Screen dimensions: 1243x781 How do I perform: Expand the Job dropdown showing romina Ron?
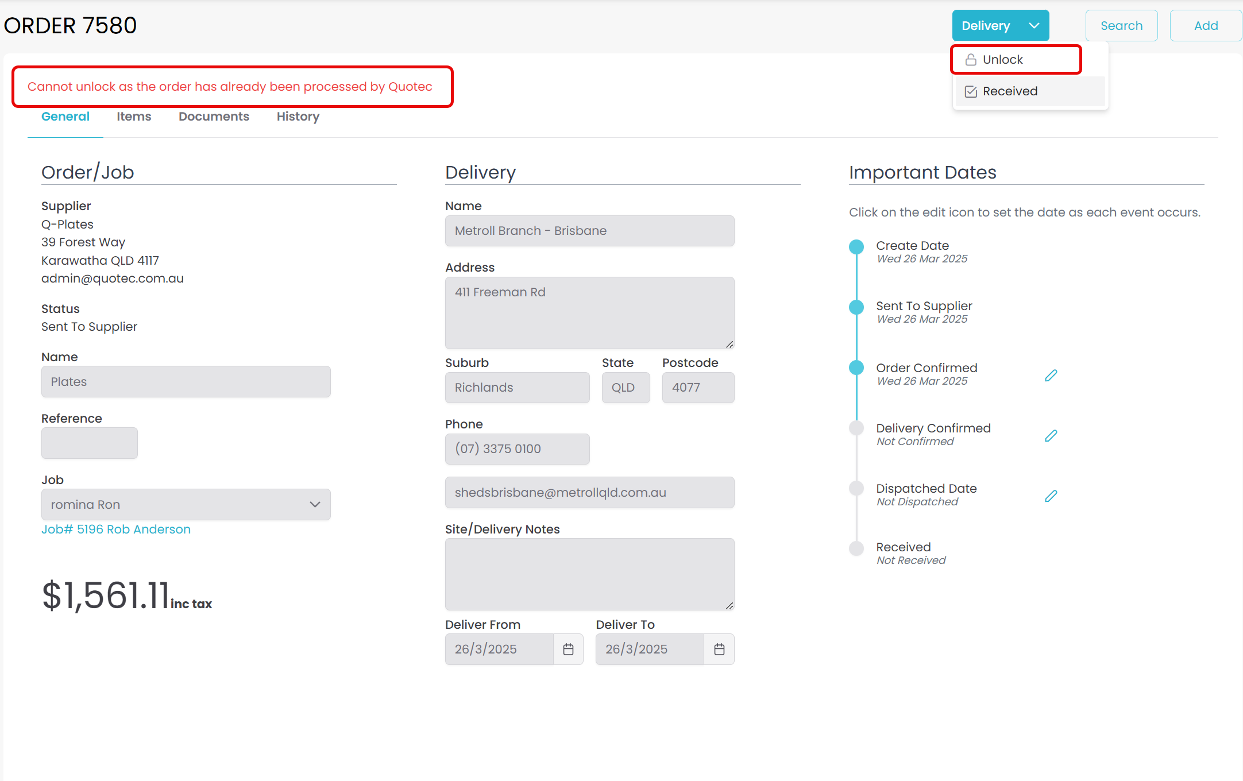click(x=186, y=504)
